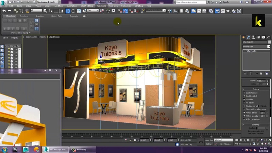
Task: Click the Select Object tool
Action: (45, 11)
